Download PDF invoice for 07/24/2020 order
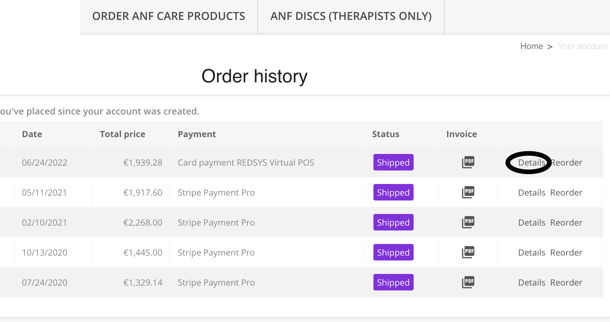The width and height of the screenshot is (610, 322). click(468, 282)
